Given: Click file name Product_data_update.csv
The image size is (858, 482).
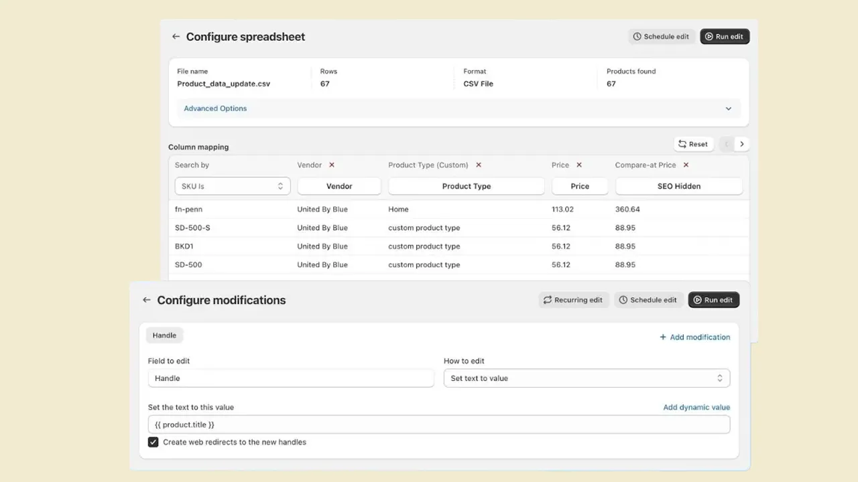Looking at the screenshot, I should point(224,84).
